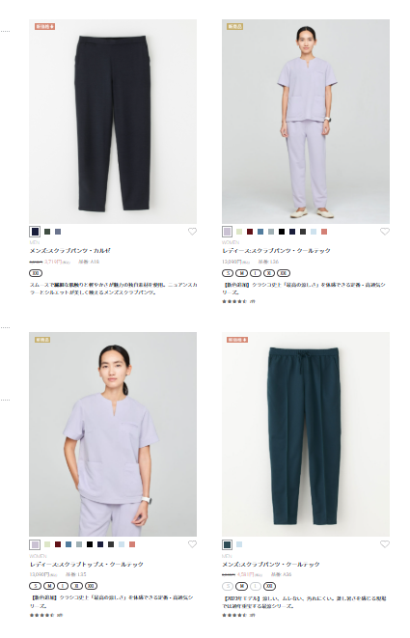The image size is (410, 638).
Task: Pick light blue swatch for teal men's pants
Action: (x=239, y=544)
